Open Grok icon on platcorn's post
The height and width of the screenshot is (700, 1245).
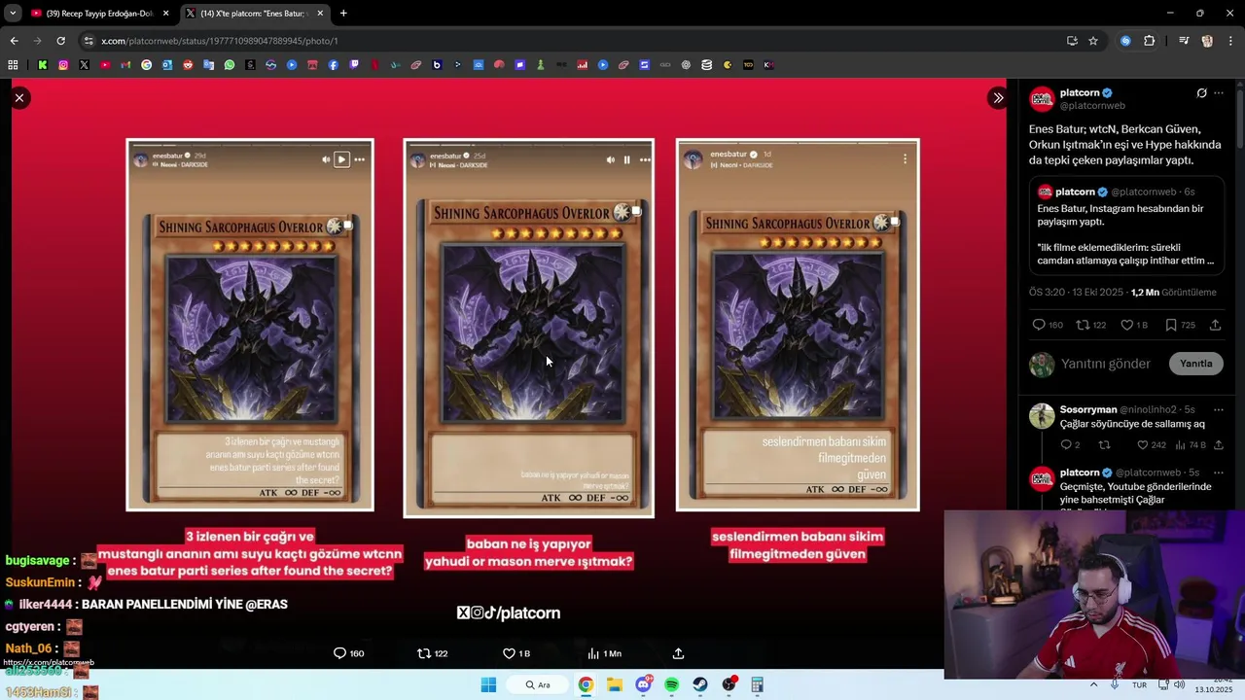click(1201, 93)
